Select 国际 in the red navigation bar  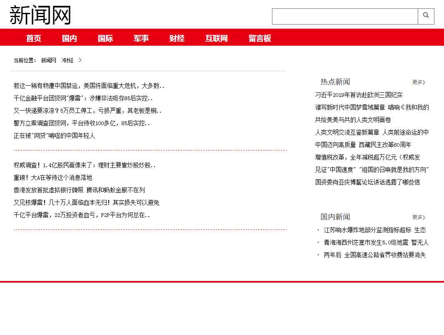(105, 39)
